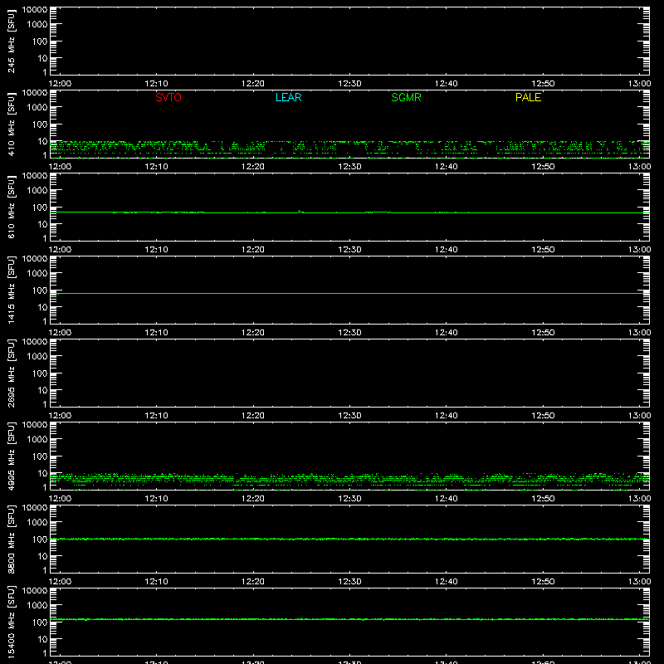Viewport: 664px width, 664px height.
Task: Click the 12:10 label under the 610 MHz plot
Action: coord(157,250)
